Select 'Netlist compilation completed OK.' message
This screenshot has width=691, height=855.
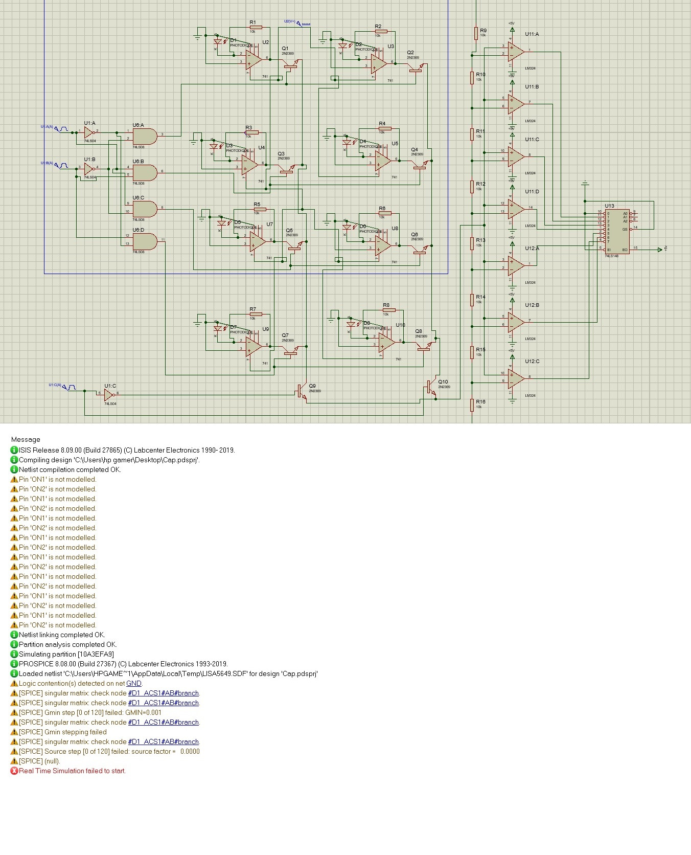(x=70, y=469)
